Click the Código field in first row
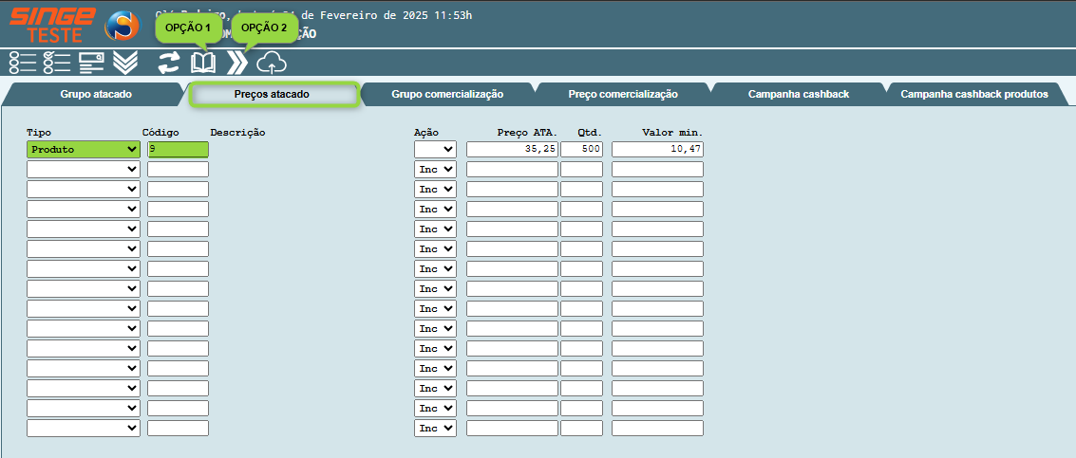This screenshot has width=1076, height=458. (x=178, y=150)
